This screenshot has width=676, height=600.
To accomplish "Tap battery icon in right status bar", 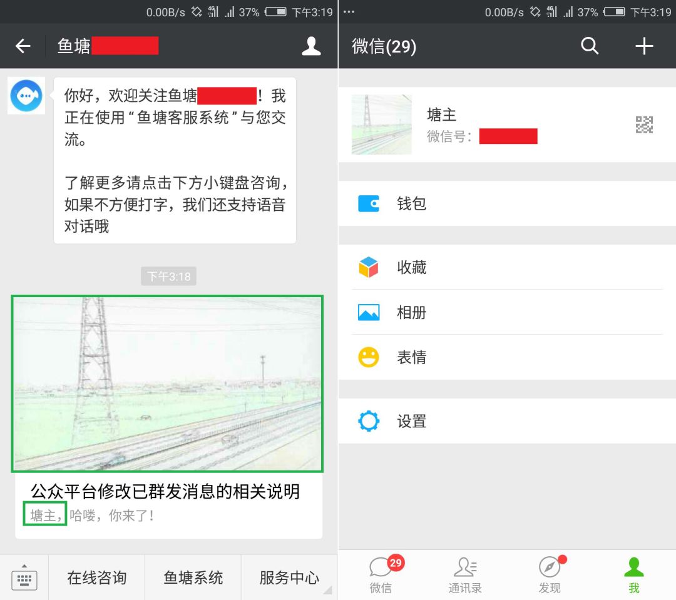I will pyautogui.click(x=614, y=12).
